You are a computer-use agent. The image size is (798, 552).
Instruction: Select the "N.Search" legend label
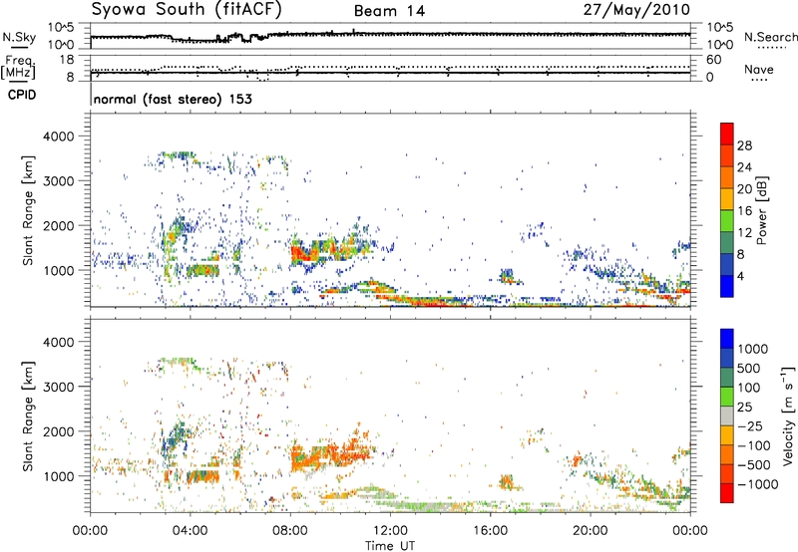770,37
